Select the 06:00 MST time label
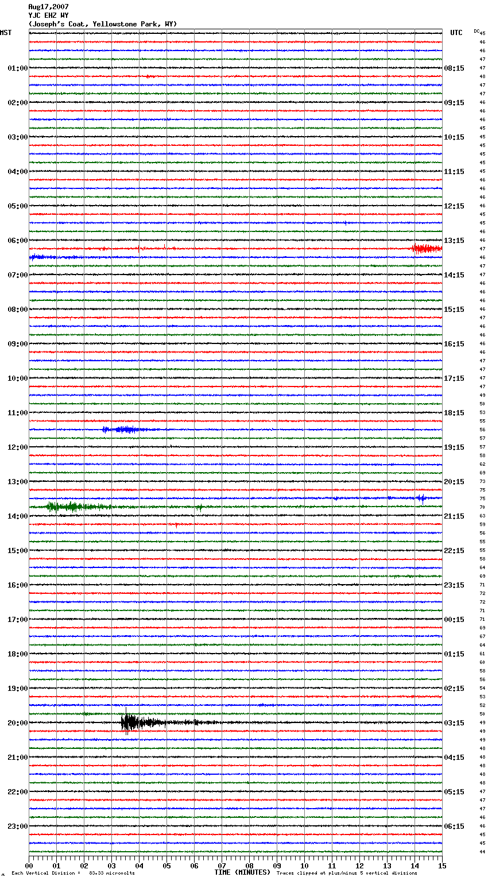This screenshot has height=881, width=488. pos(18,241)
